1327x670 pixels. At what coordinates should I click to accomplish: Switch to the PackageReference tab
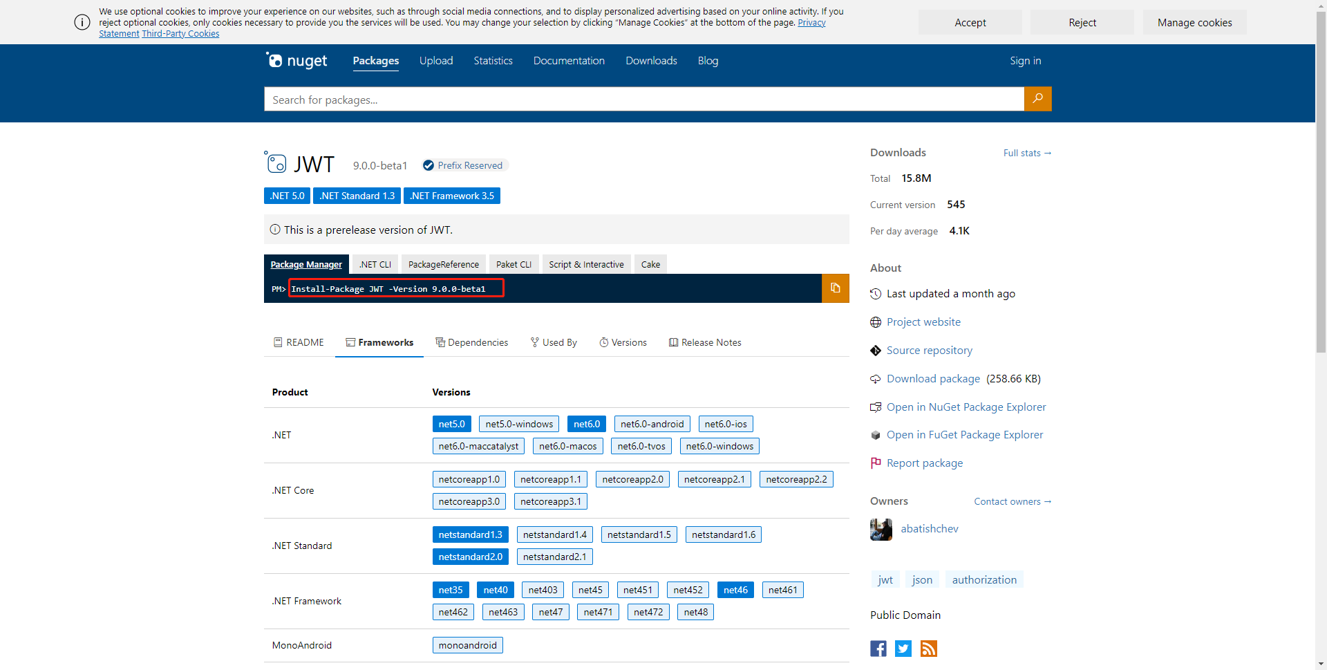(444, 264)
